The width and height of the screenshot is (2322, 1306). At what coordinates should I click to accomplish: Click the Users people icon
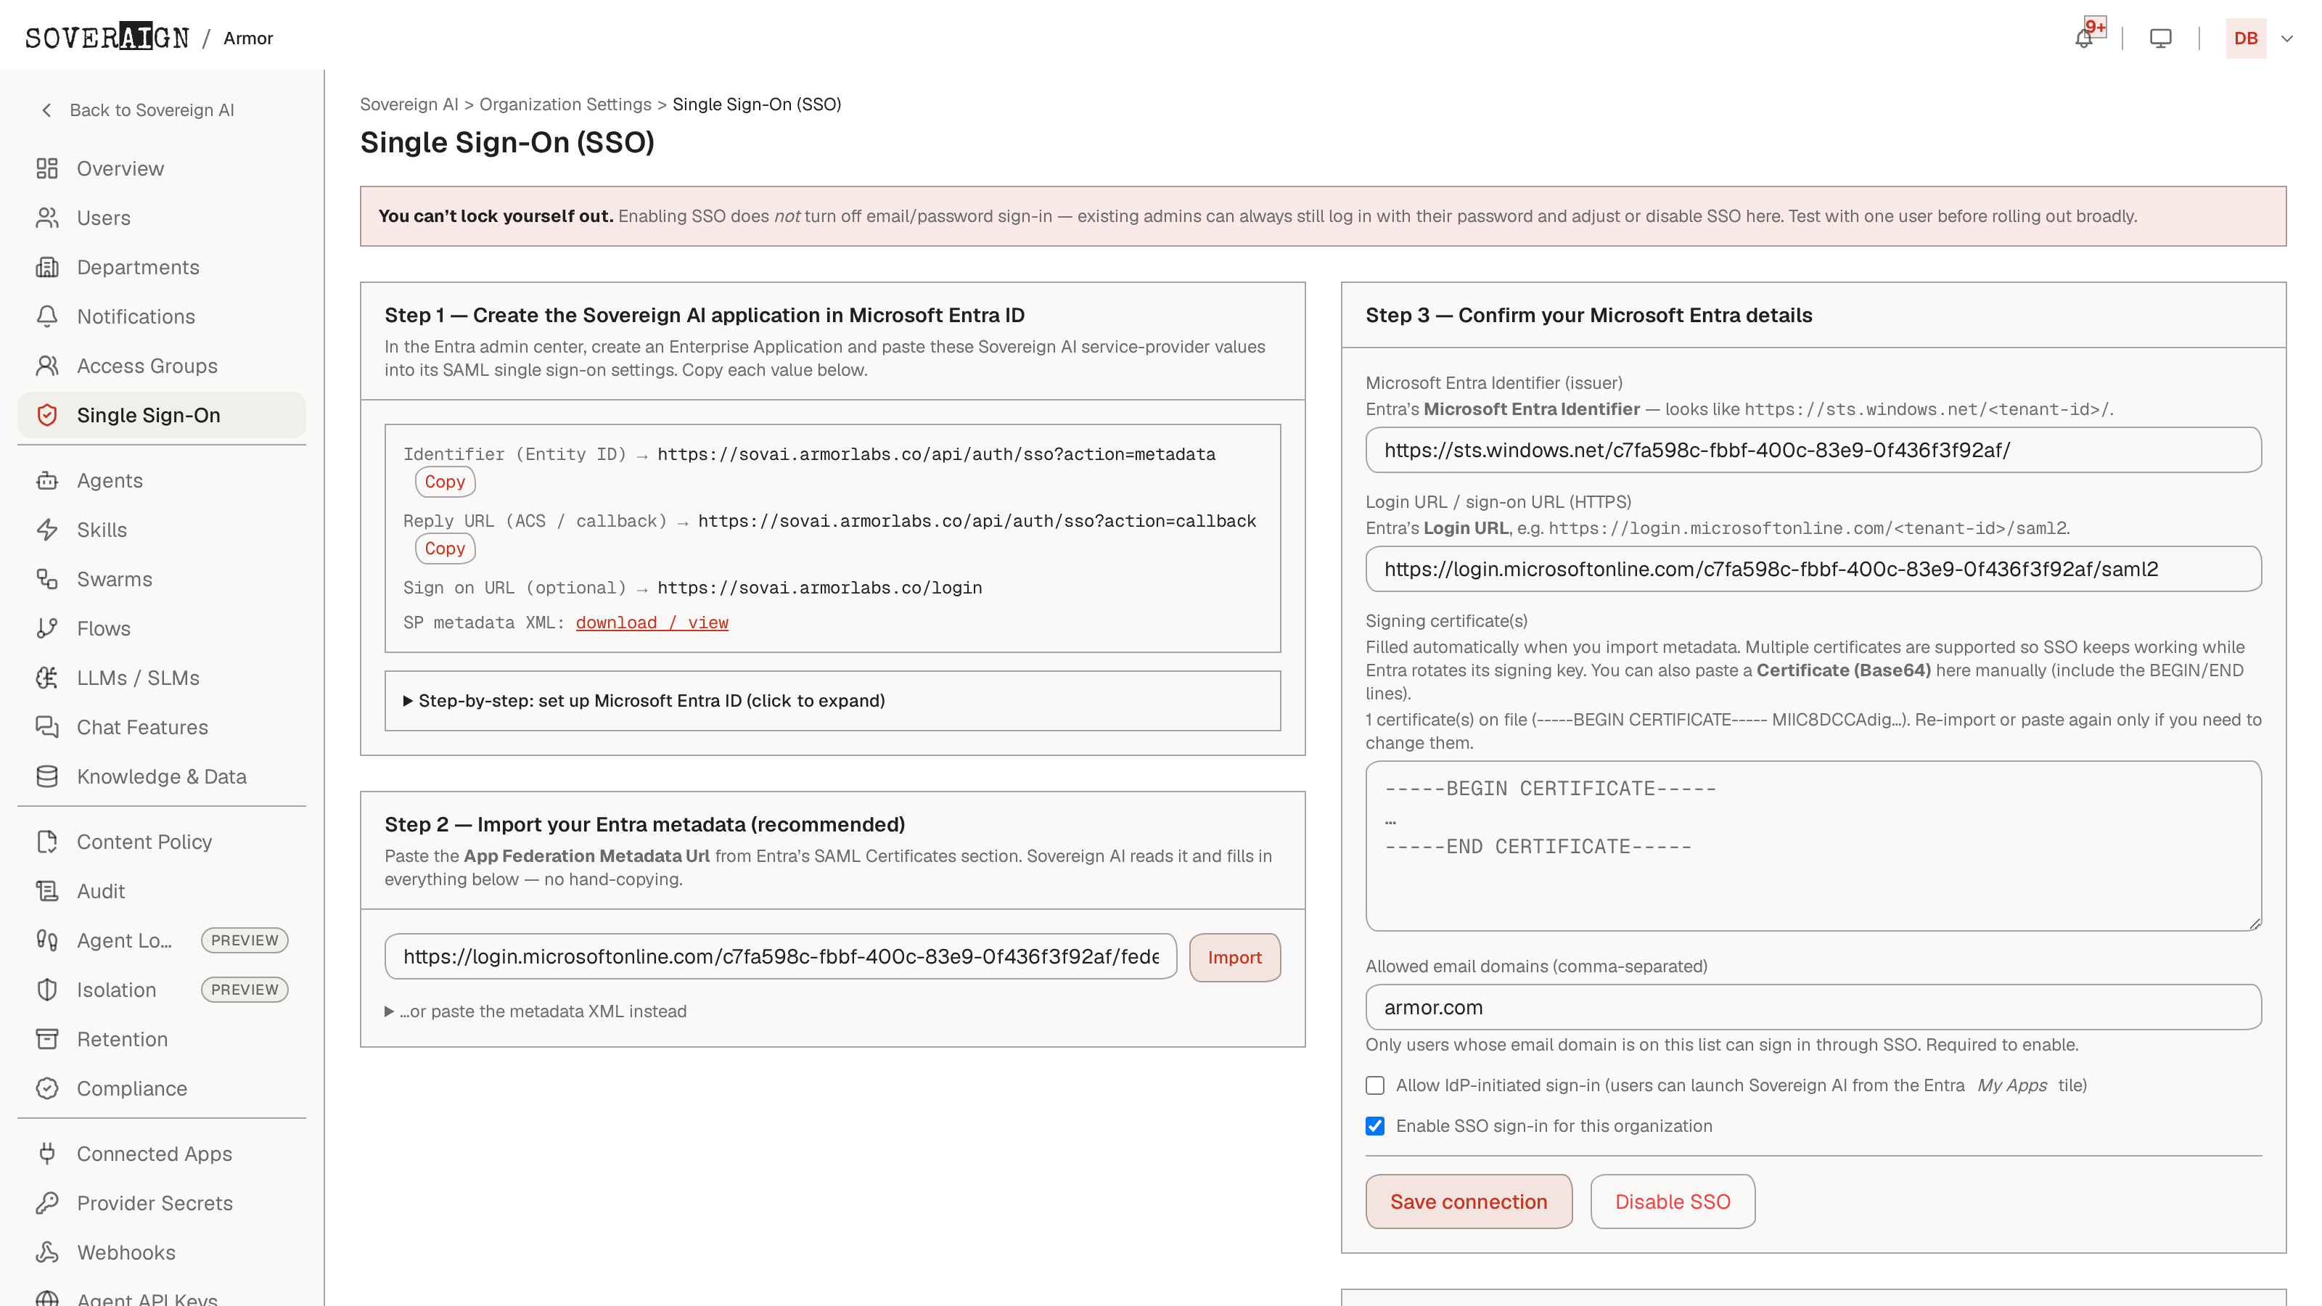[47, 218]
